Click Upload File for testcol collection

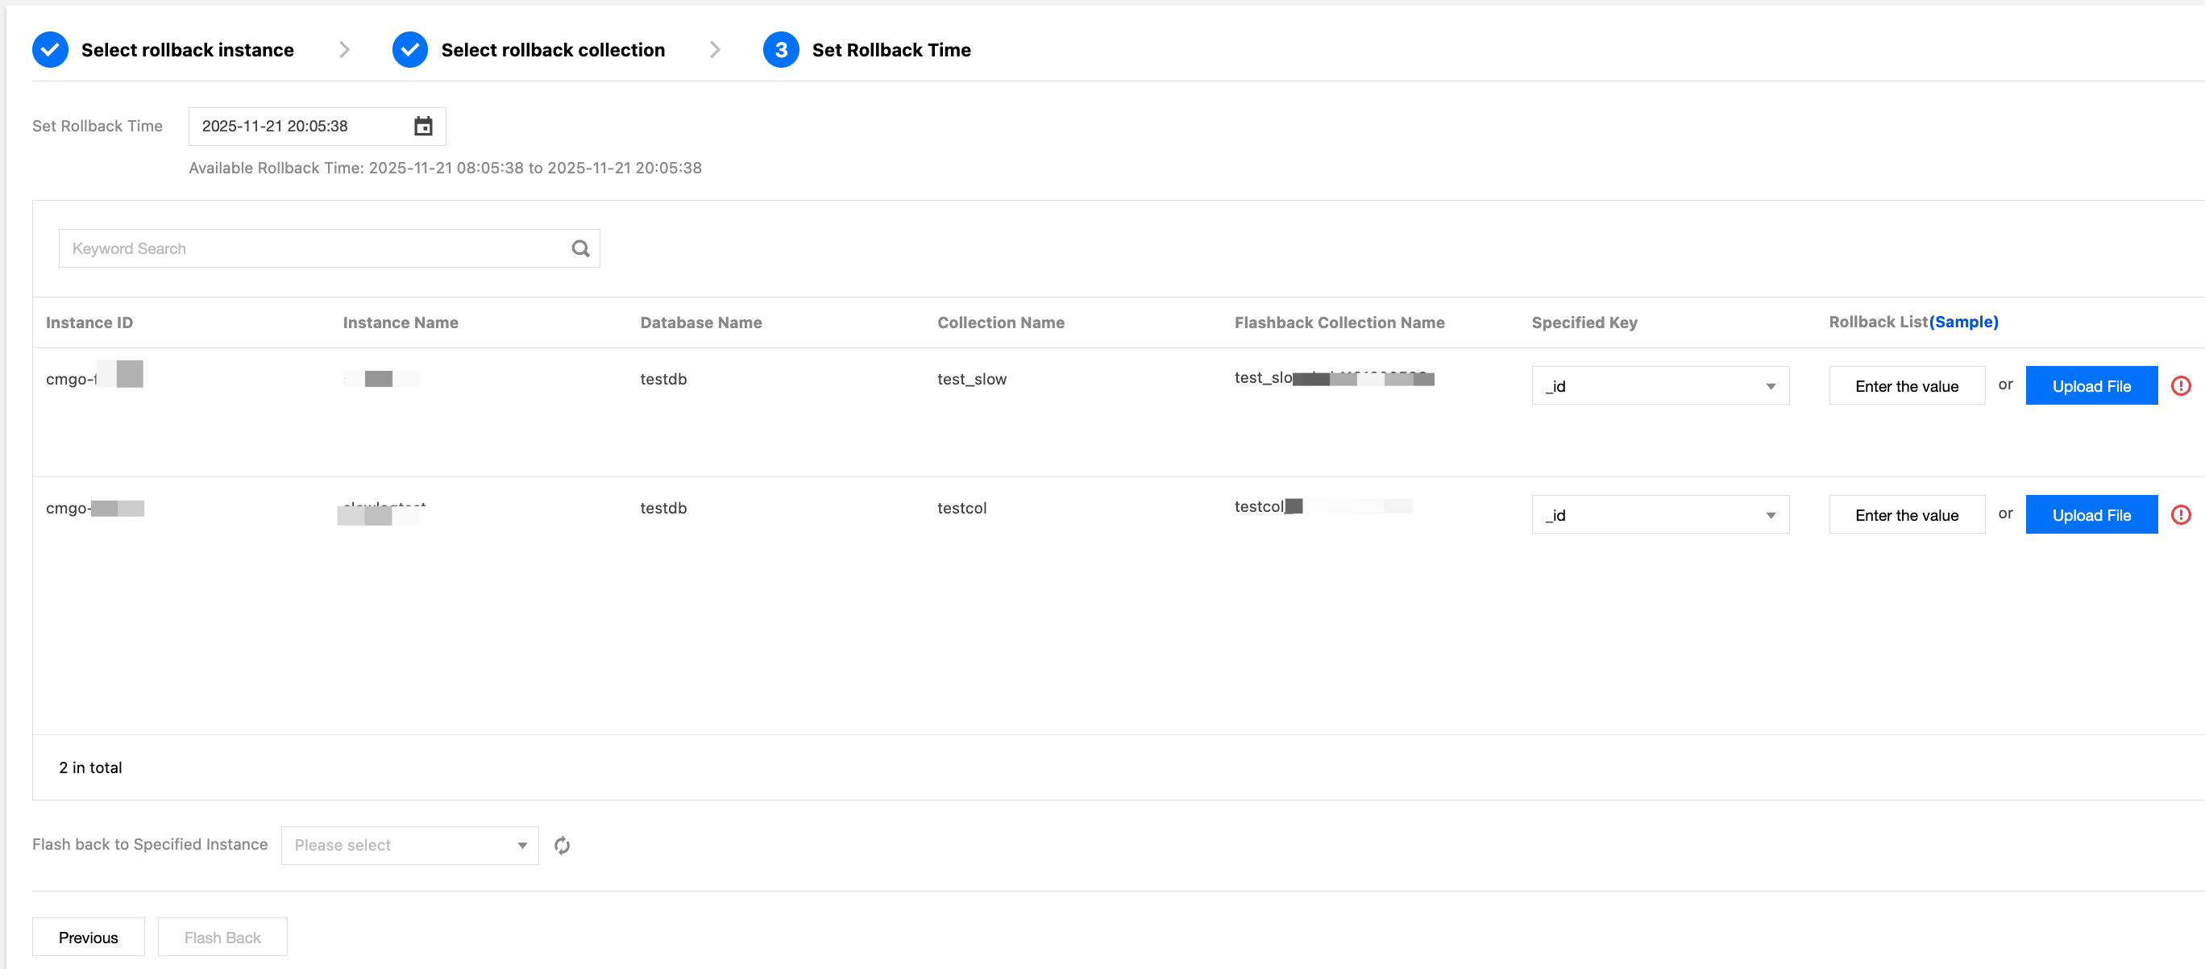(x=2091, y=515)
